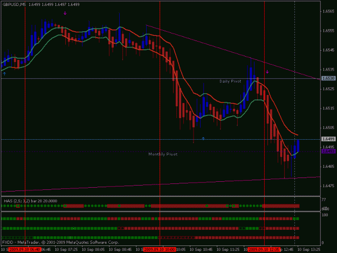Click the red 2009.09.10 10:00 time marker
The width and height of the screenshot is (337, 253).
160,250
